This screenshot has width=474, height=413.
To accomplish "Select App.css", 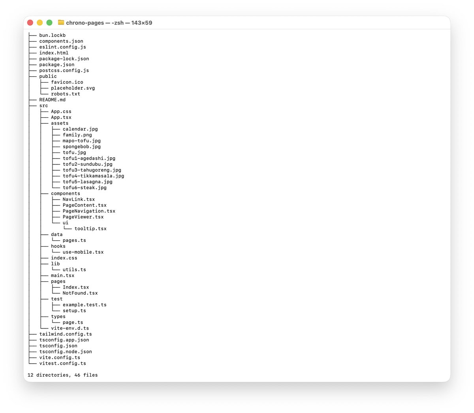I will click(x=61, y=111).
